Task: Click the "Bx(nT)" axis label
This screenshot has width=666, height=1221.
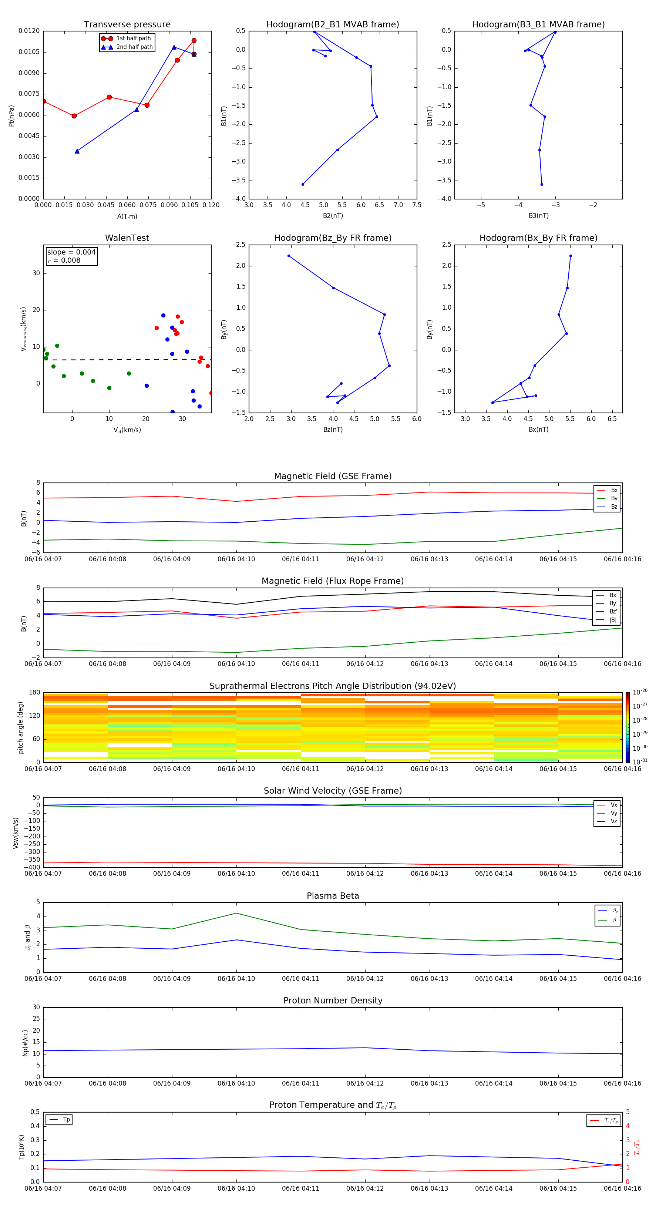Action: pos(538,430)
